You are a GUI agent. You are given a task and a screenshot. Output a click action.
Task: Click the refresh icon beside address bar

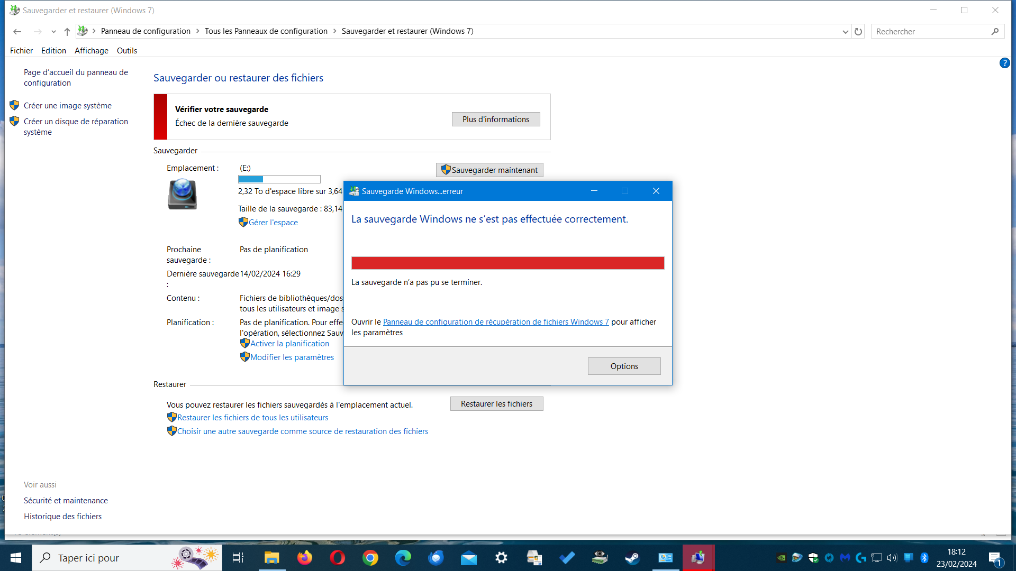click(x=858, y=32)
